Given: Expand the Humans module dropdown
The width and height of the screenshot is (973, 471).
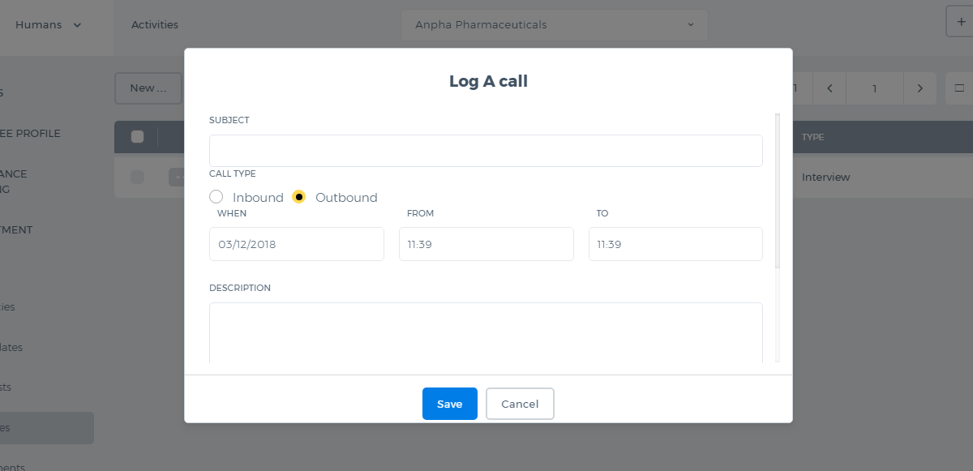Looking at the screenshot, I should click(x=49, y=25).
